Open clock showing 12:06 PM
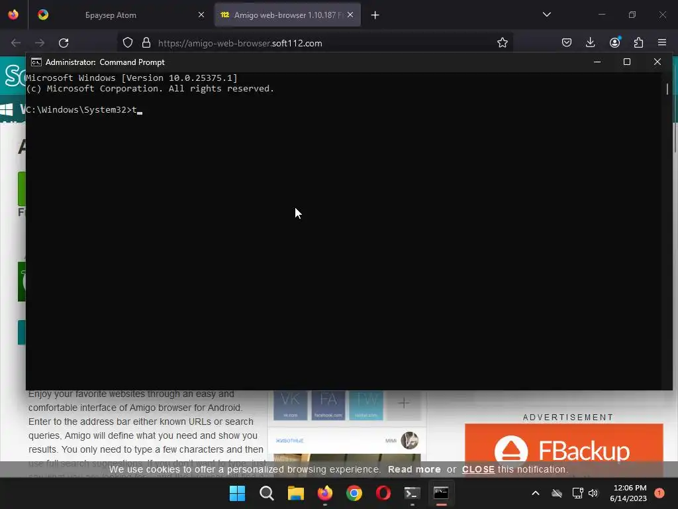Image resolution: width=678 pixels, height=509 pixels. pyautogui.click(x=628, y=493)
